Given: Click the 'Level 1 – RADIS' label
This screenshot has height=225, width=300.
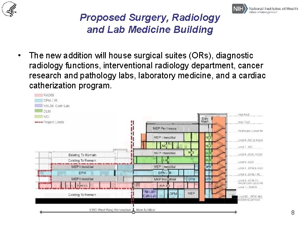Looking at the screenshot, I should tap(247, 187).
